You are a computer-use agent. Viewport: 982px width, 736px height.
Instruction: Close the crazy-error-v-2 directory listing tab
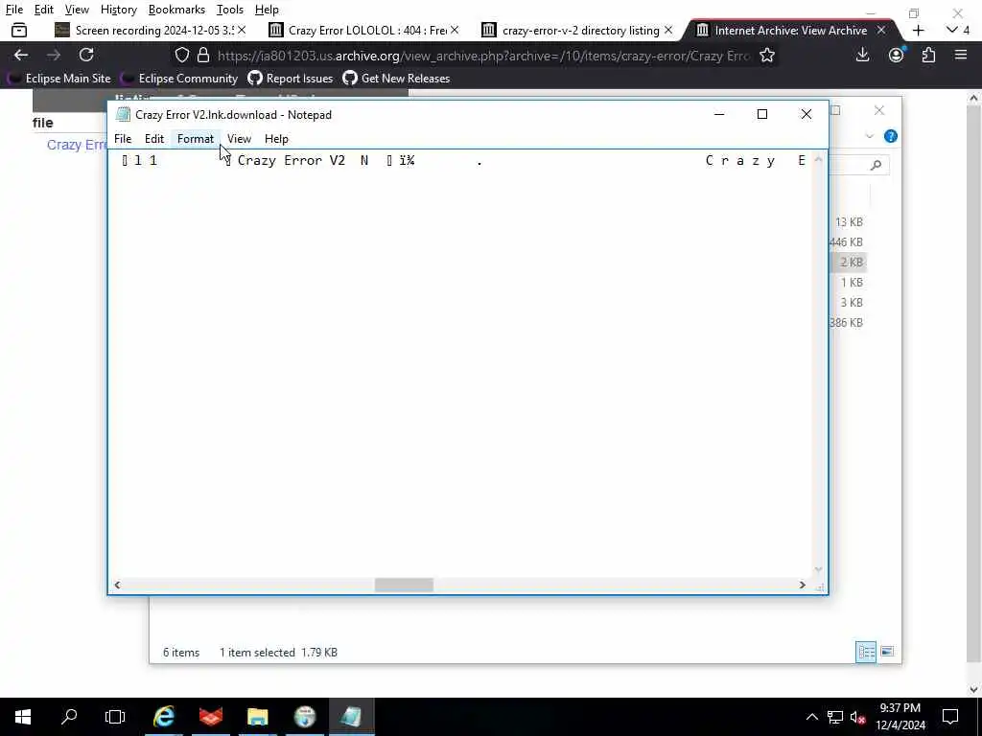tap(668, 30)
